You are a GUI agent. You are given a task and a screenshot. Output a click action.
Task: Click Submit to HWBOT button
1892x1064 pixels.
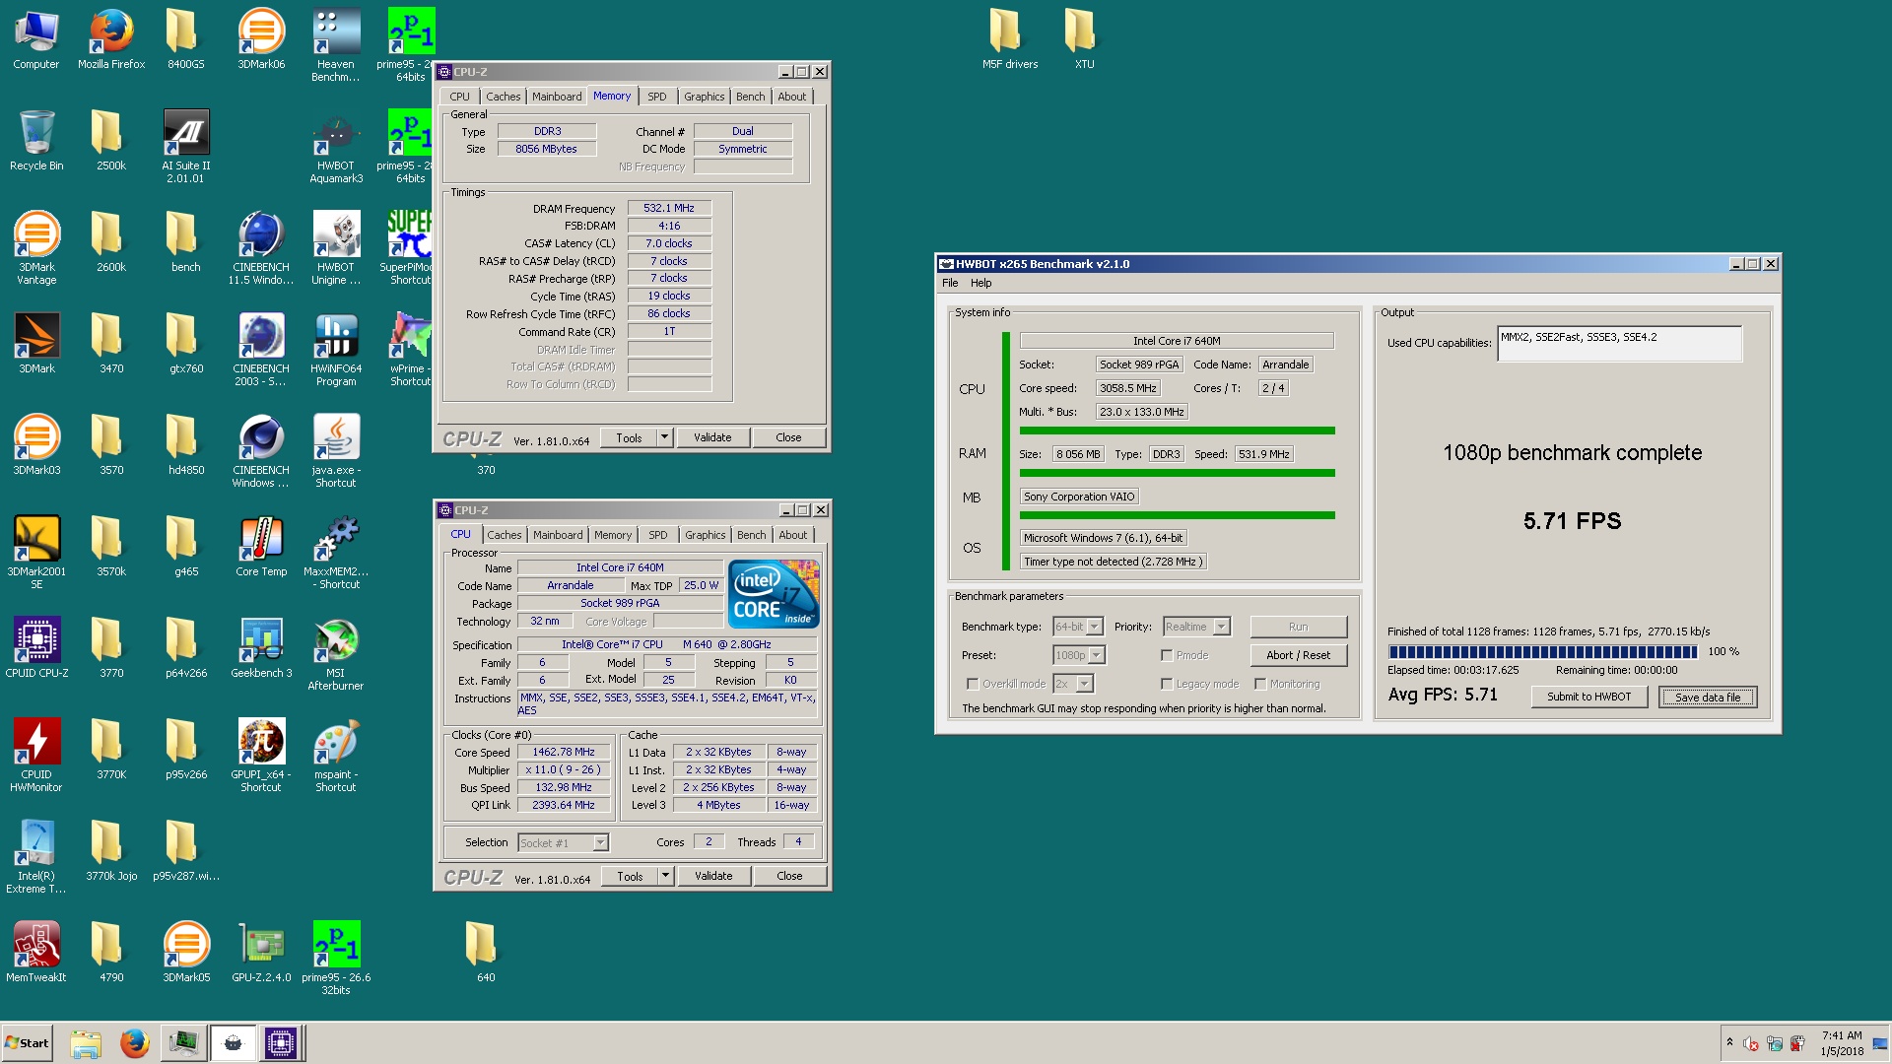tap(1588, 697)
